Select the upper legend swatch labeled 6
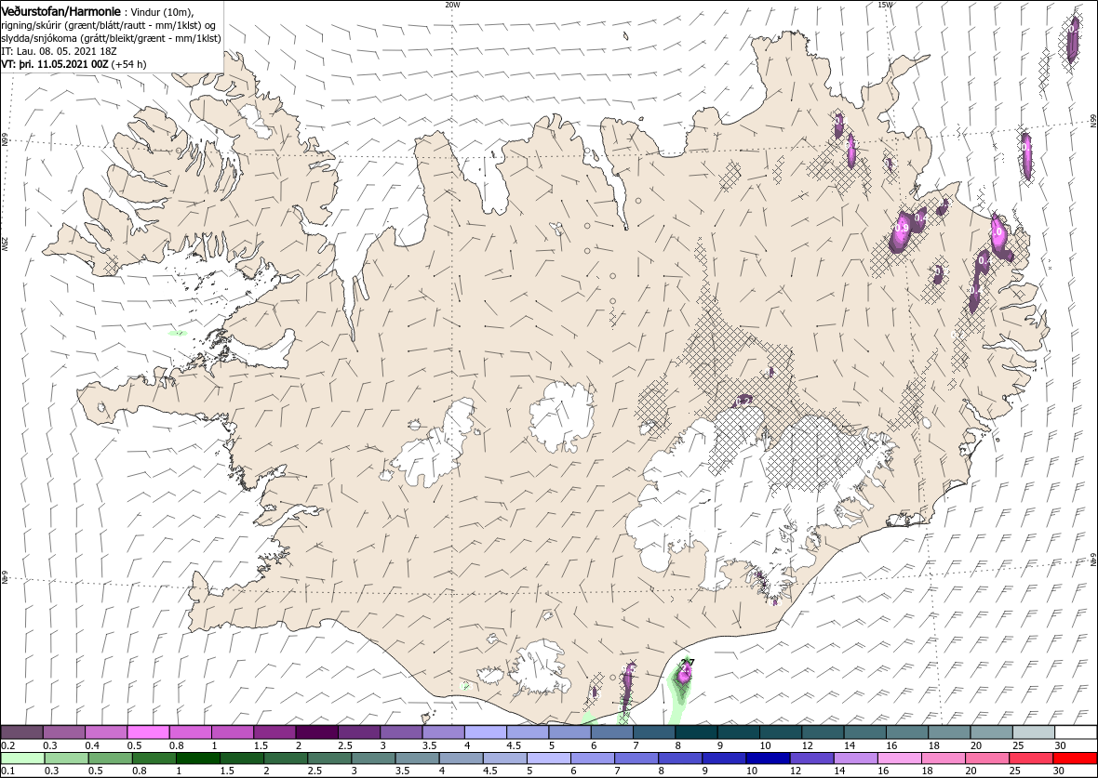1098x778 pixels. [x=612, y=732]
